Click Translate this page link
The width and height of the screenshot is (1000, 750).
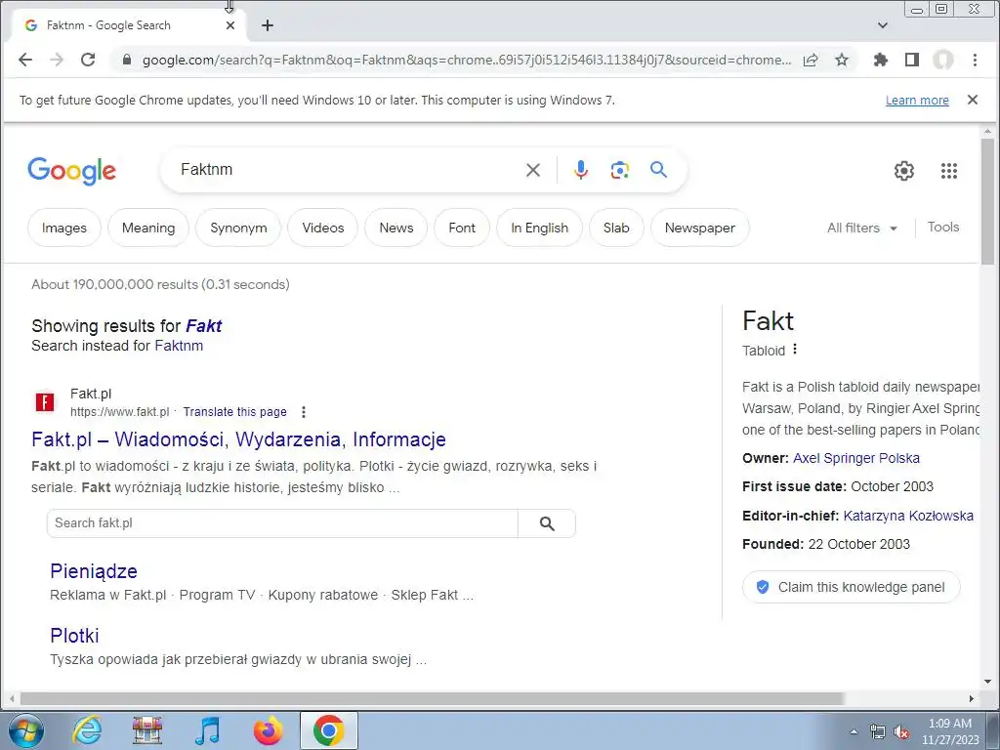(234, 412)
